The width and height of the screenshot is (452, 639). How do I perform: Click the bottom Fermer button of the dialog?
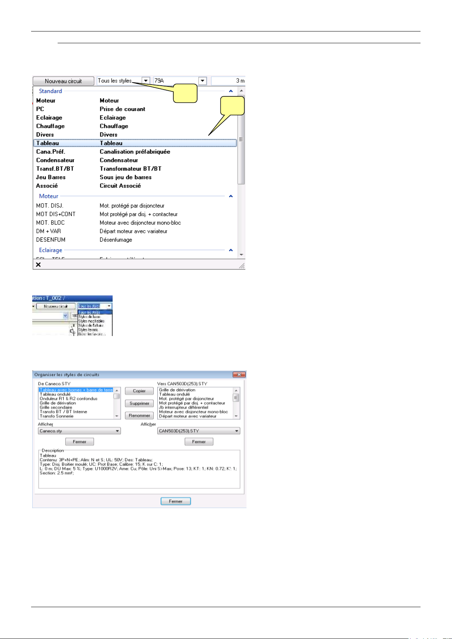point(176,501)
